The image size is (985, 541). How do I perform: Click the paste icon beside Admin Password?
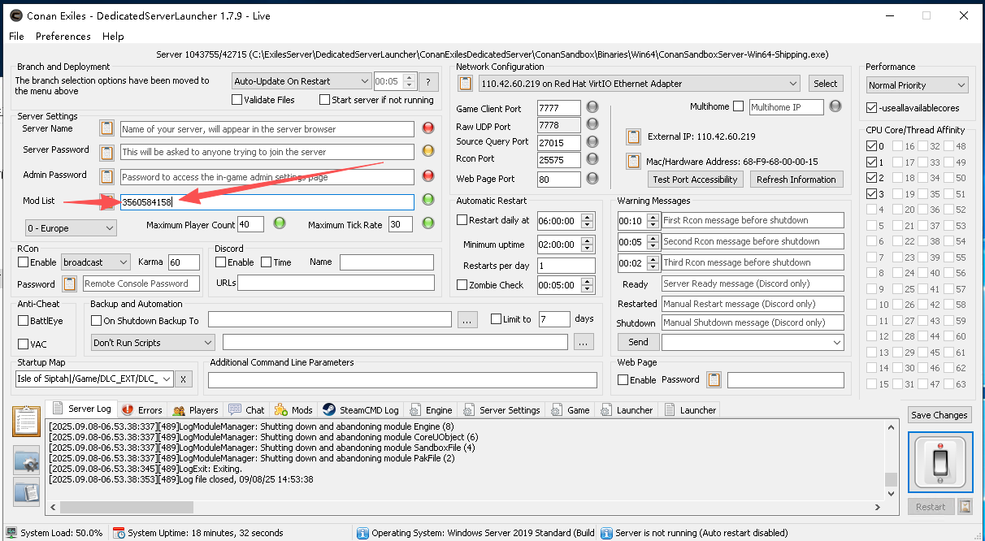[x=106, y=176]
